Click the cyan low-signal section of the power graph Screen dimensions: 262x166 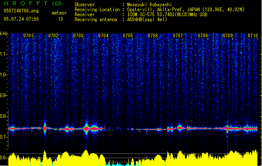(x=119, y=164)
